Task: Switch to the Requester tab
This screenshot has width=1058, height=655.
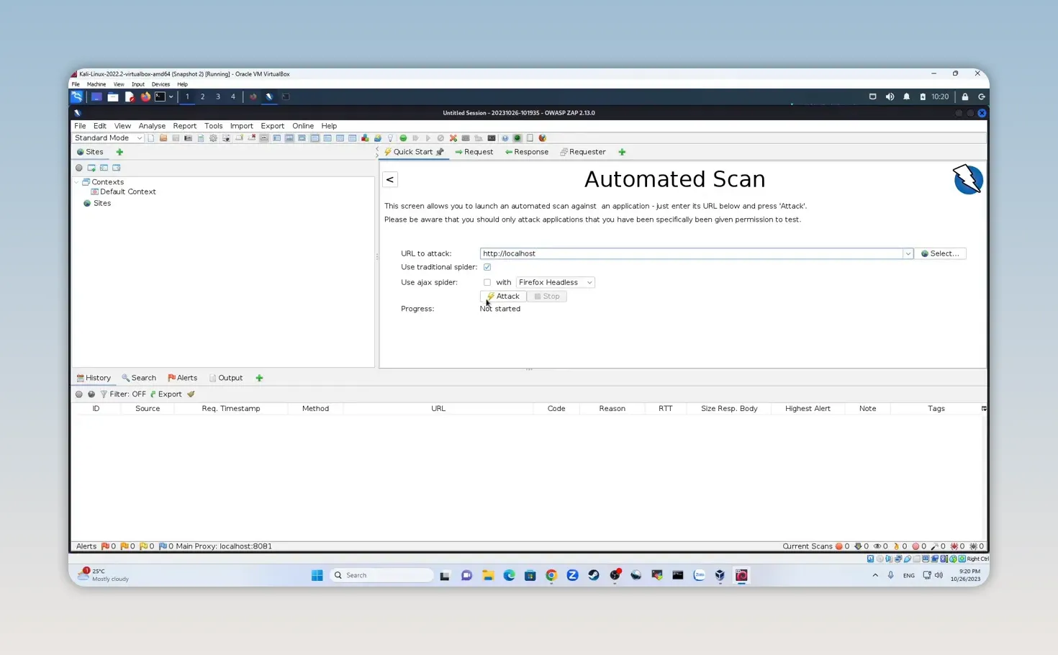Action: click(583, 152)
